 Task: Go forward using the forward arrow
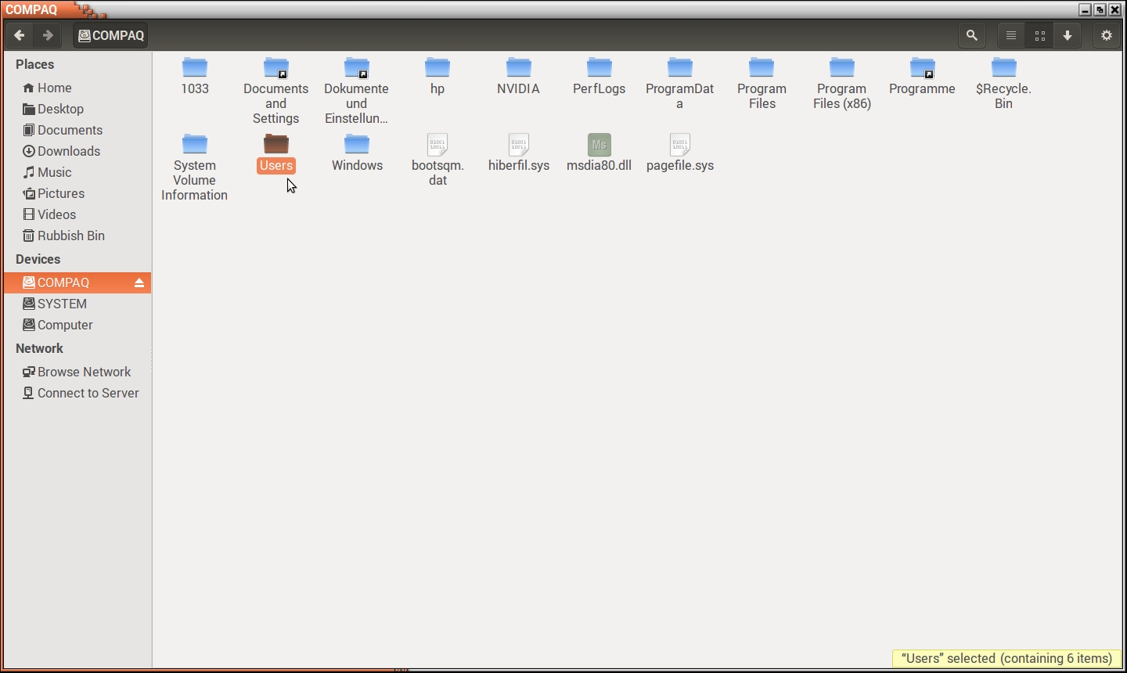pyautogui.click(x=48, y=35)
